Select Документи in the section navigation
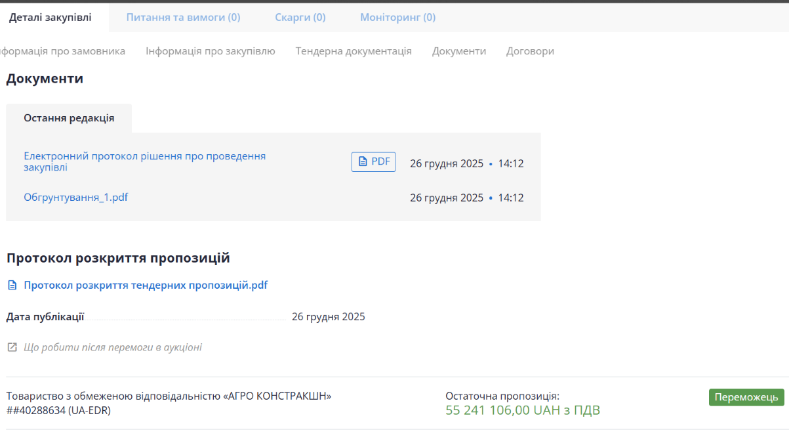The image size is (789, 443). tap(459, 51)
